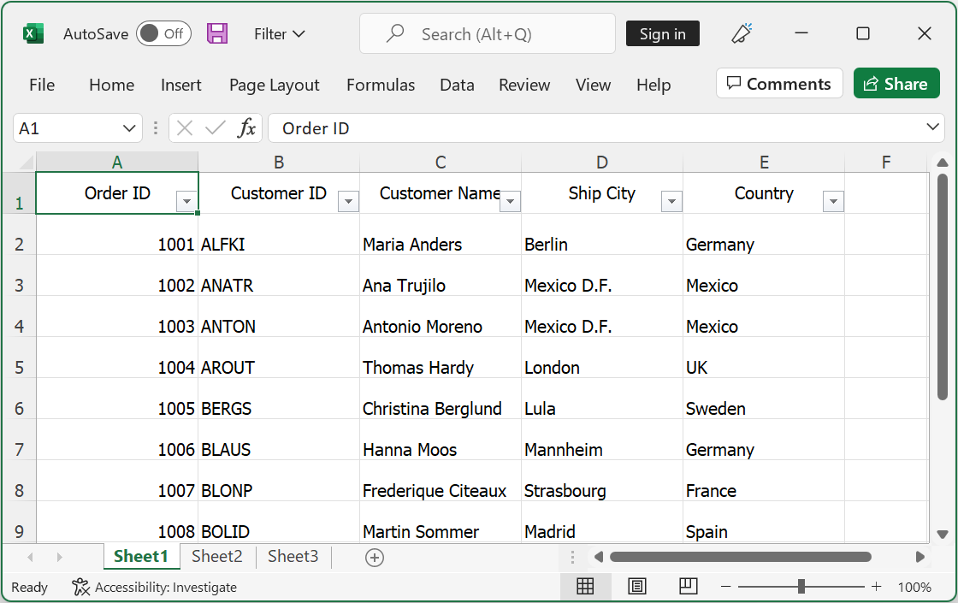Adjust the zoom slider handle

point(801,587)
